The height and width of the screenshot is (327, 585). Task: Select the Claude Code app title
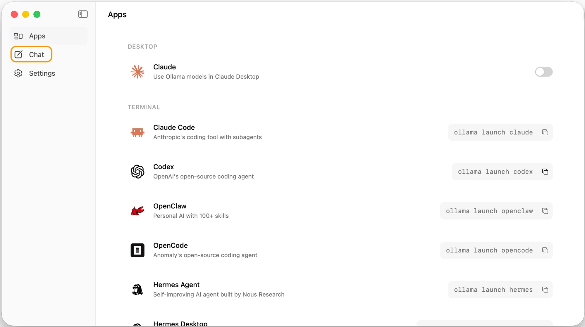point(174,127)
